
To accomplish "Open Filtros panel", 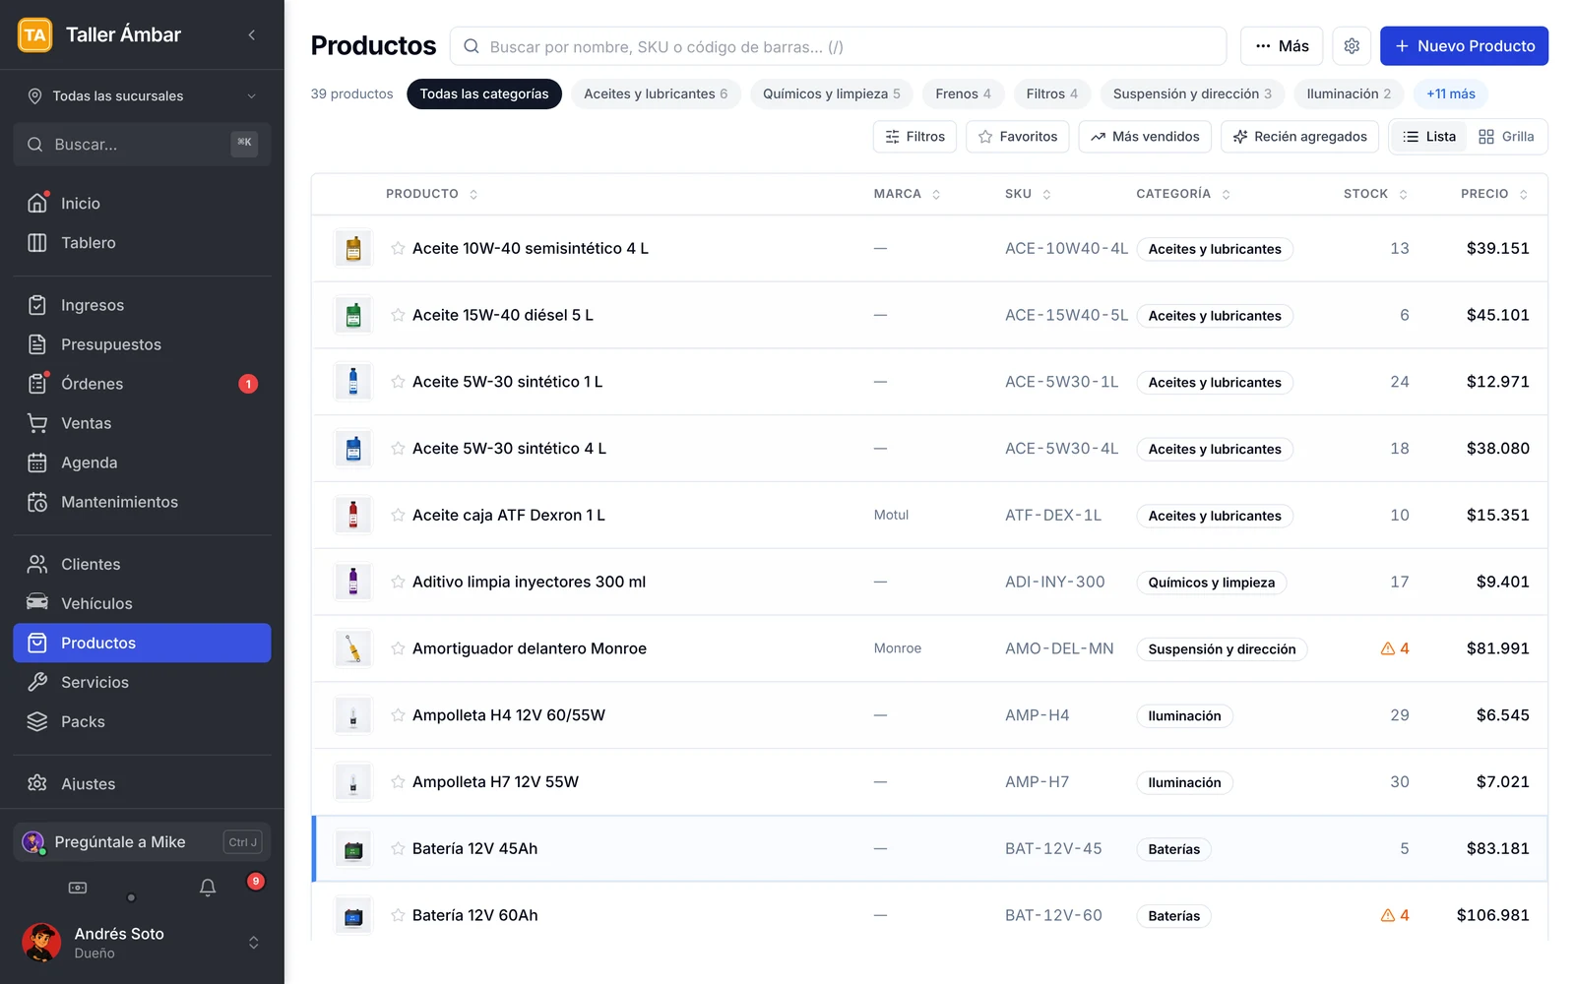I will click(915, 137).
